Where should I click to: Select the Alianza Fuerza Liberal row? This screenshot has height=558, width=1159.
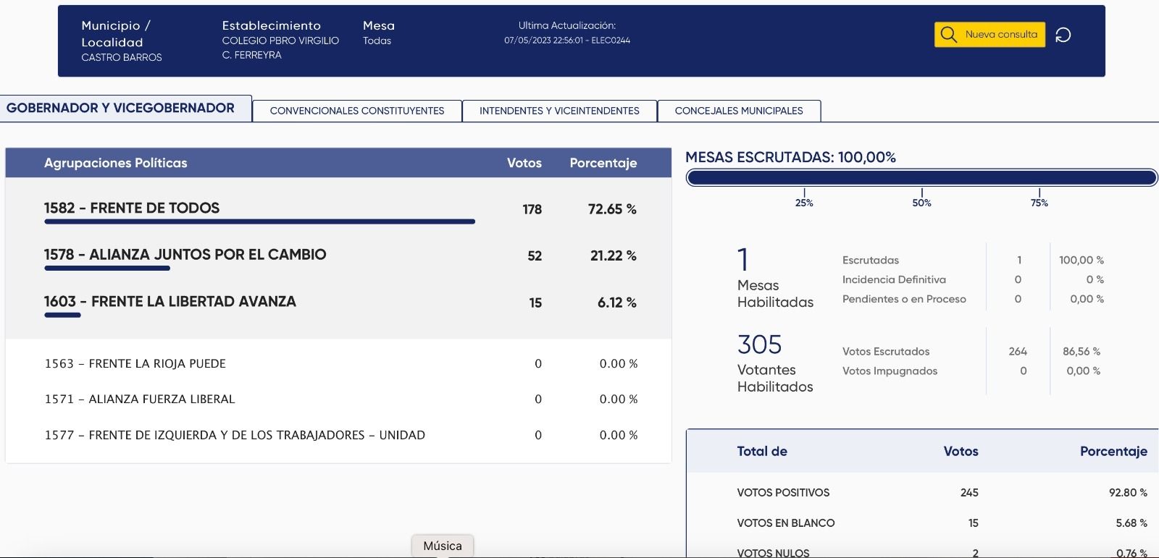pos(140,399)
